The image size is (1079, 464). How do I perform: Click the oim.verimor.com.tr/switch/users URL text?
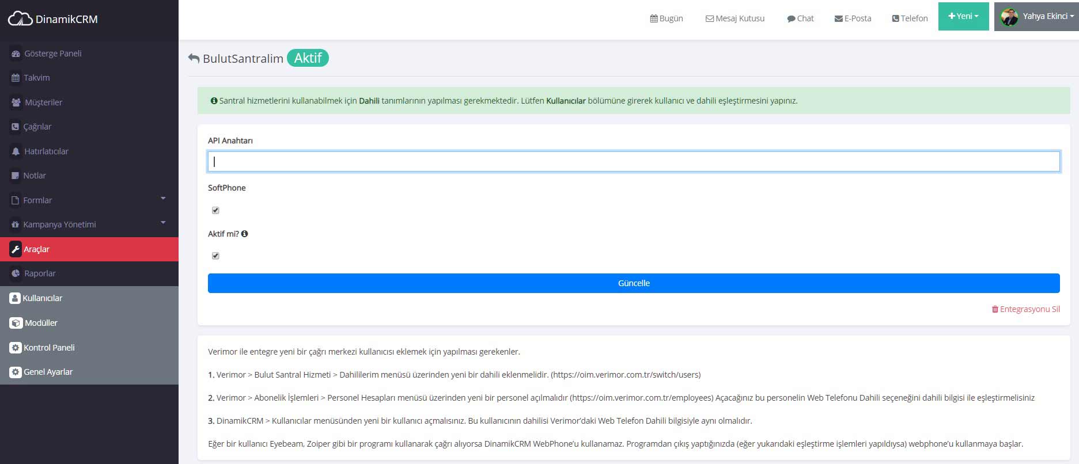[x=626, y=375]
